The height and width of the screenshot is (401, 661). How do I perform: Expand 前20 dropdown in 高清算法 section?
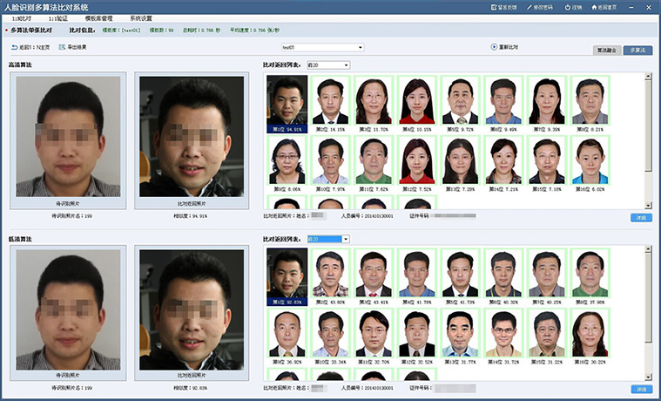[x=346, y=65]
